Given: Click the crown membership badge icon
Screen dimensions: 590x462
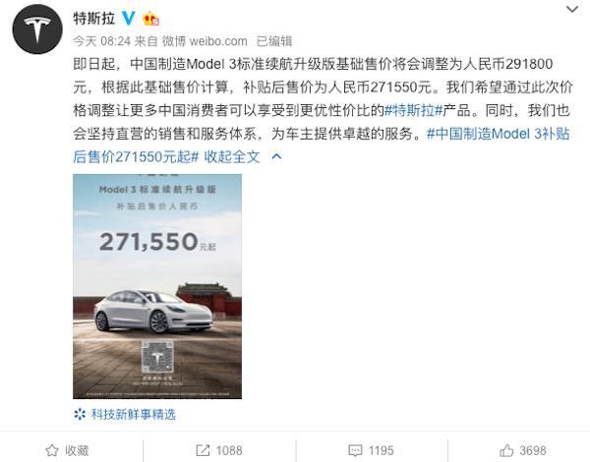Looking at the screenshot, I should click(150, 18).
